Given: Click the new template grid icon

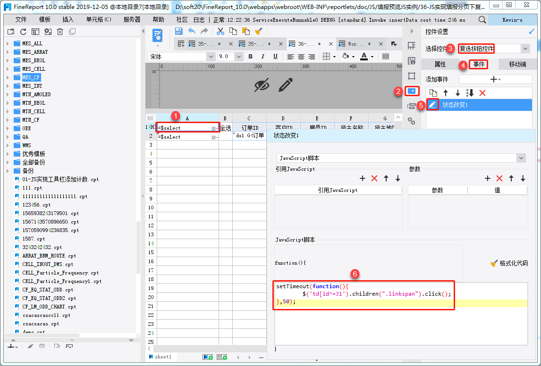Looking at the screenshot, I should click(x=181, y=44).
